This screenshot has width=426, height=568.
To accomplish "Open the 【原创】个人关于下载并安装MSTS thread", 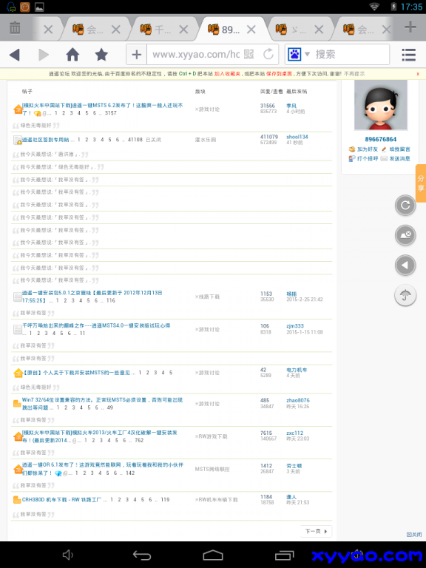I will (77, 373).
